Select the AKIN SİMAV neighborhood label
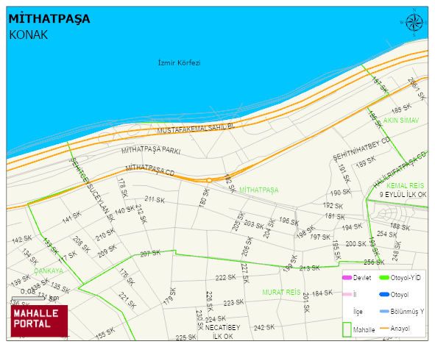 pos(401,121)
